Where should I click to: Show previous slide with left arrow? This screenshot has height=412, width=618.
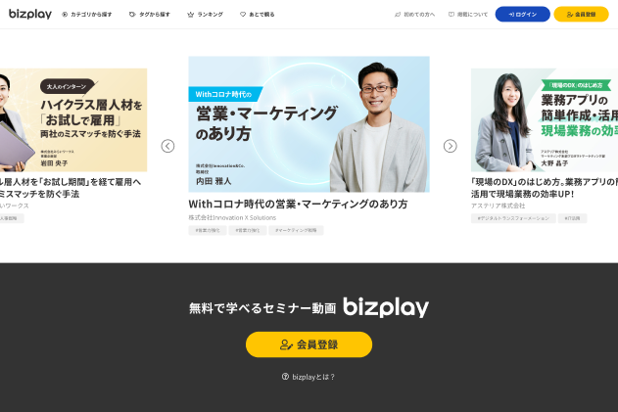167,146
